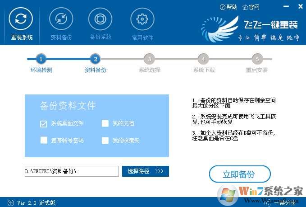Open the 备份系统 lifebuoy icon
This screenshot has height=207, width=306.
pos(100,19)
